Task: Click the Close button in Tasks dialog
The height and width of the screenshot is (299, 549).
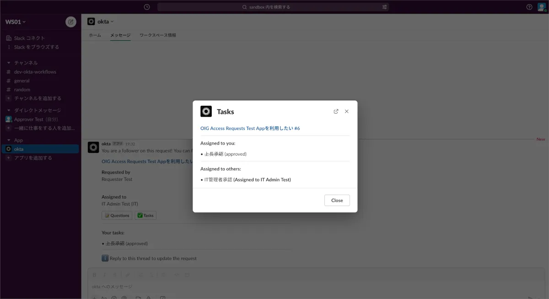Action: point(337,200)
